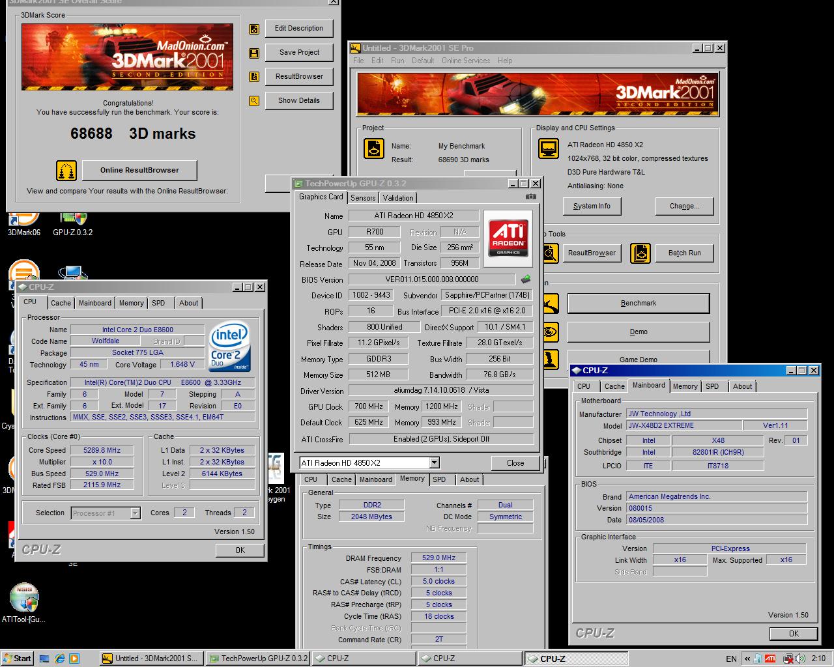Open the File menu in 3DMark2001 SE Pro
Screen dimensions: 834x667
coord(358,61)
